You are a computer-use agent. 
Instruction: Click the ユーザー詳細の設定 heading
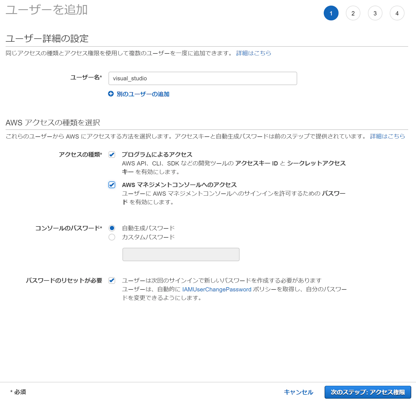pos(47,38)
